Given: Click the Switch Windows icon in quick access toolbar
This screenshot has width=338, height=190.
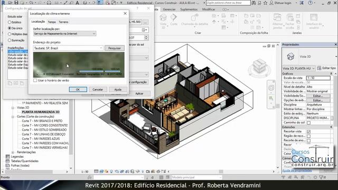Looking at the screenshot, I should click(114, 3).
